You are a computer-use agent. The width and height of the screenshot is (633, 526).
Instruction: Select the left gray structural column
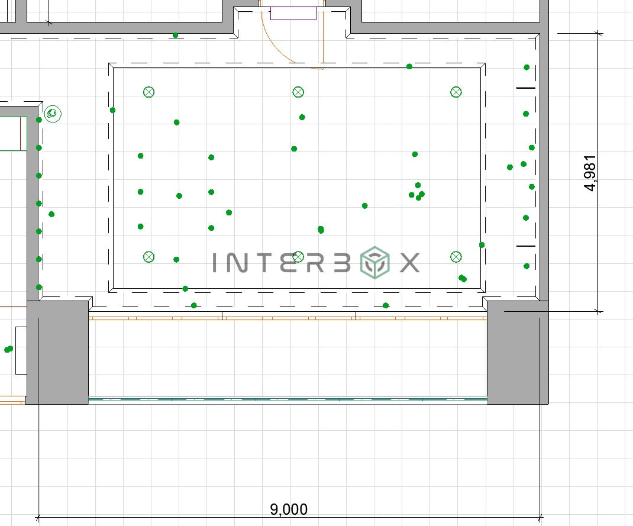tap(57, 352)
